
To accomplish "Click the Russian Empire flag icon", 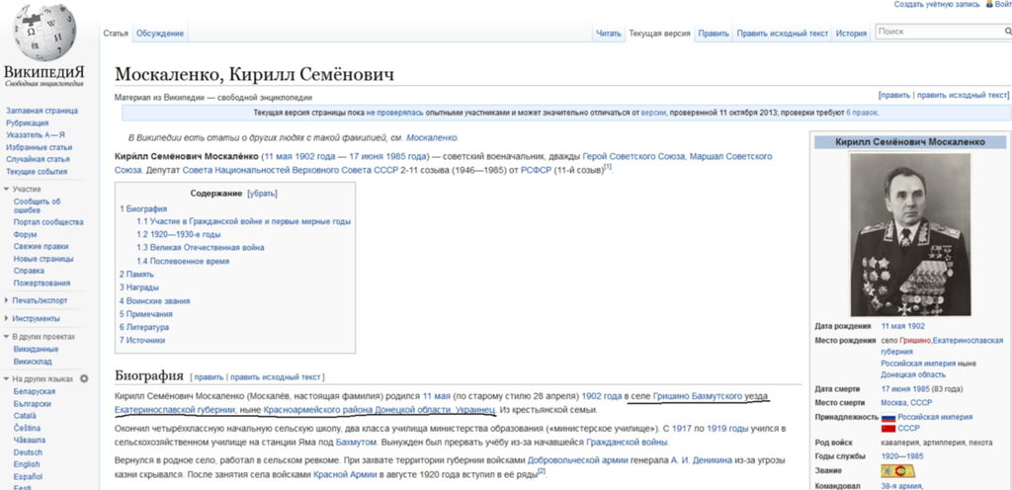I will [x=888, y=417].
